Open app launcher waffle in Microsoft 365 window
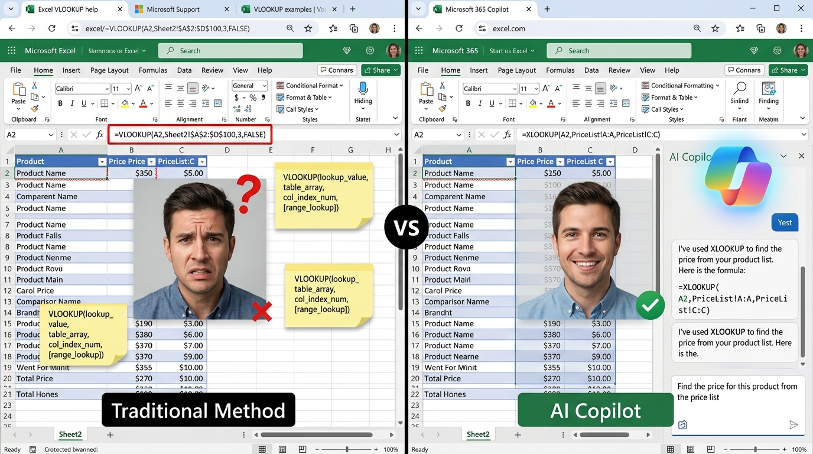Screen dimensions: 813x454 (x=419, y=51)
